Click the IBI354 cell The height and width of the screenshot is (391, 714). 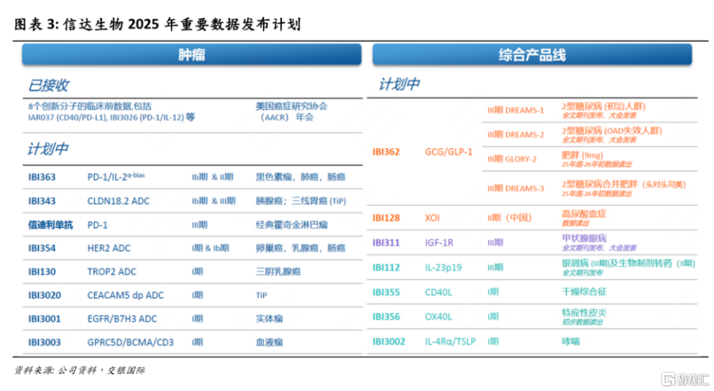pos(42,248)
